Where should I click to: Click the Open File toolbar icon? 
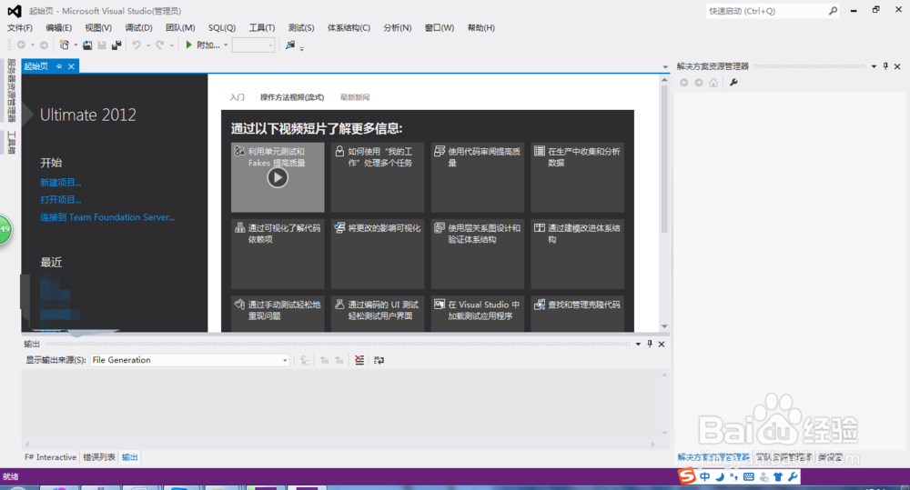(x=87, y=45)
